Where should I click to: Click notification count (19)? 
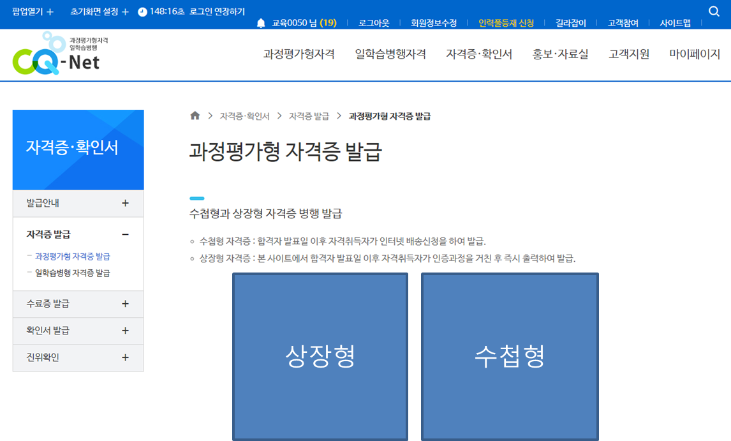329,23
